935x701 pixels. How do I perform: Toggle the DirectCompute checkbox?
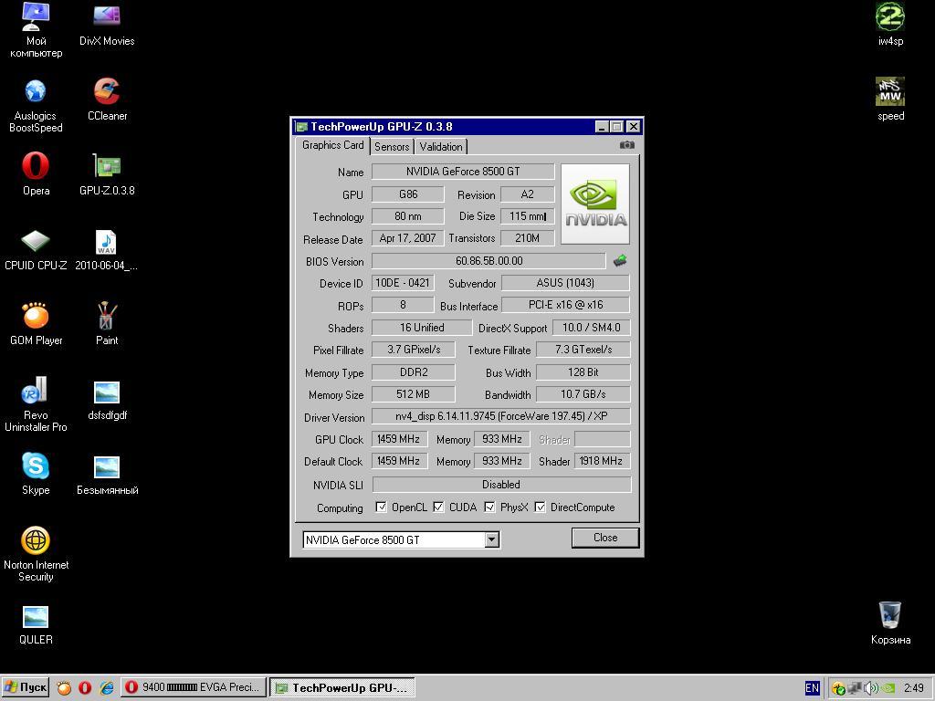click(541, 507)
